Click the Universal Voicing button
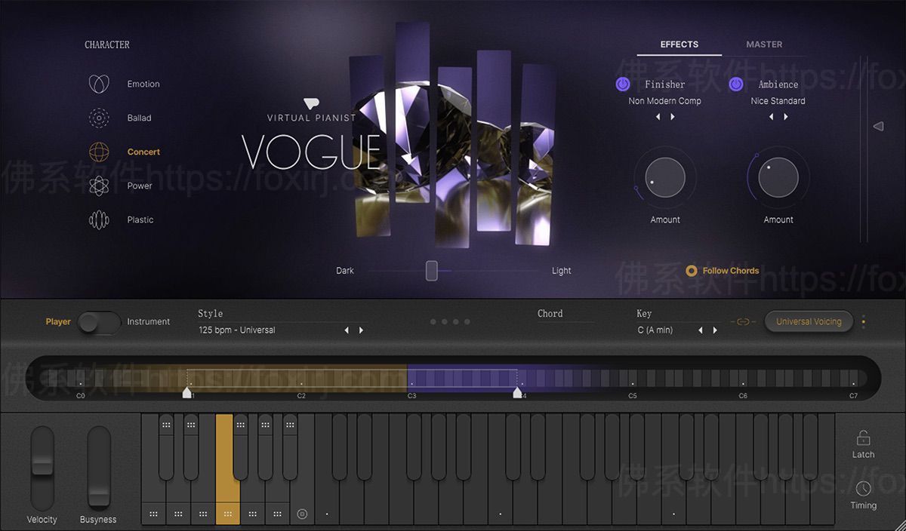Viewport: 906px width, 531px height. point(808,322)
